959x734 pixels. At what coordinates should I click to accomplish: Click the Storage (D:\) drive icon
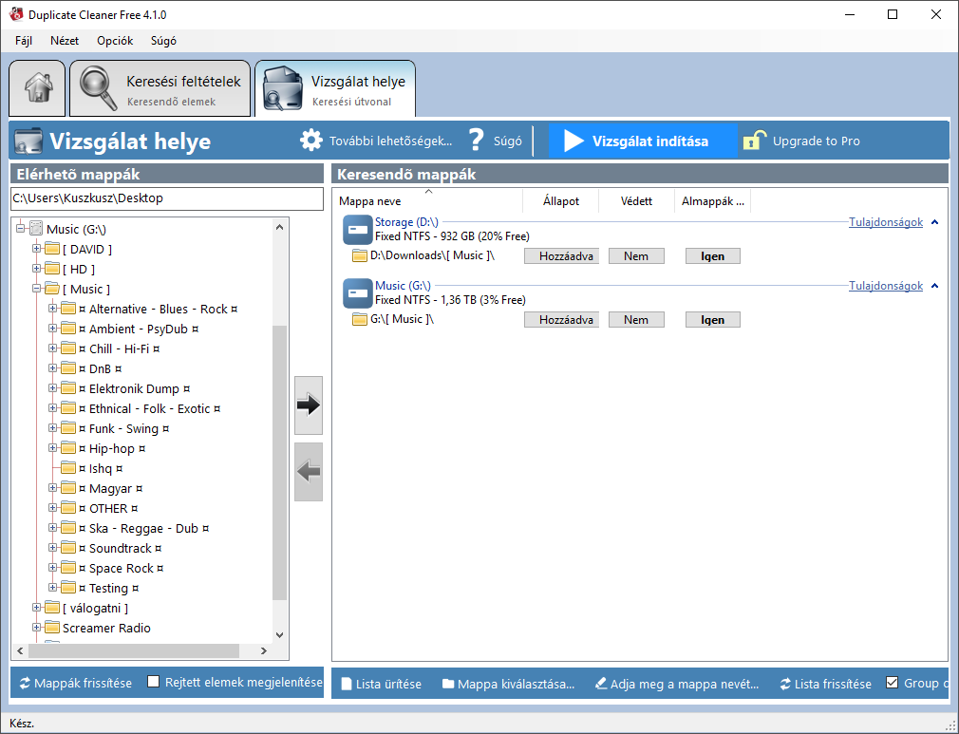pos(358,230)
